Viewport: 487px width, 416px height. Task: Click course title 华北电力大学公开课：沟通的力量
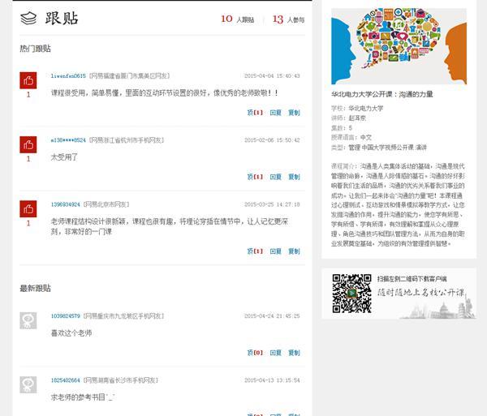382,94
